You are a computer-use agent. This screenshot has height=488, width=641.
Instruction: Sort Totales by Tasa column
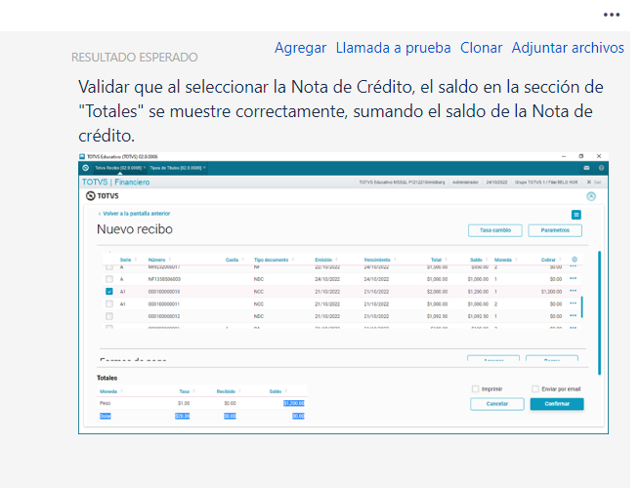coord(187,391)
